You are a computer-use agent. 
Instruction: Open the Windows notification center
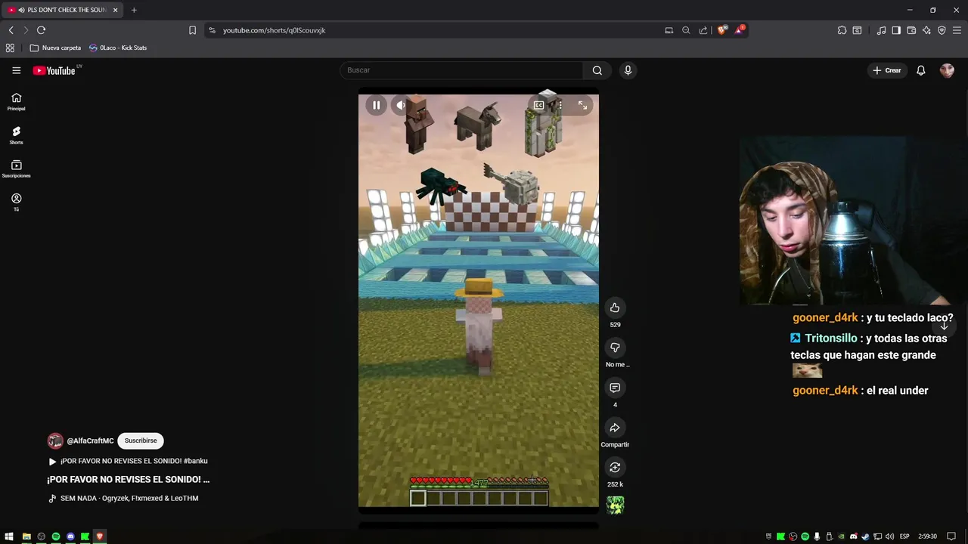951,536
